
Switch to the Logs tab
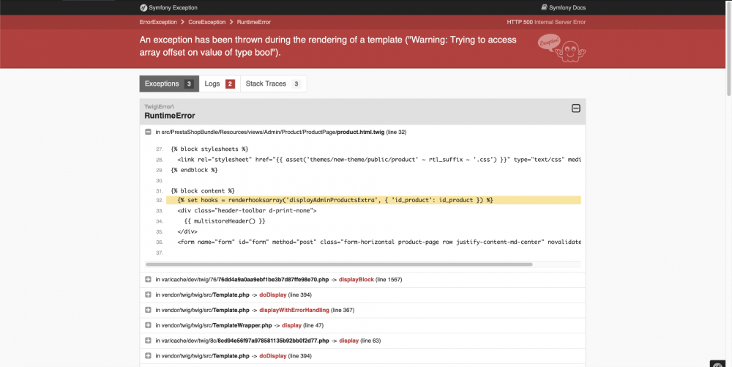click(220, 84)
